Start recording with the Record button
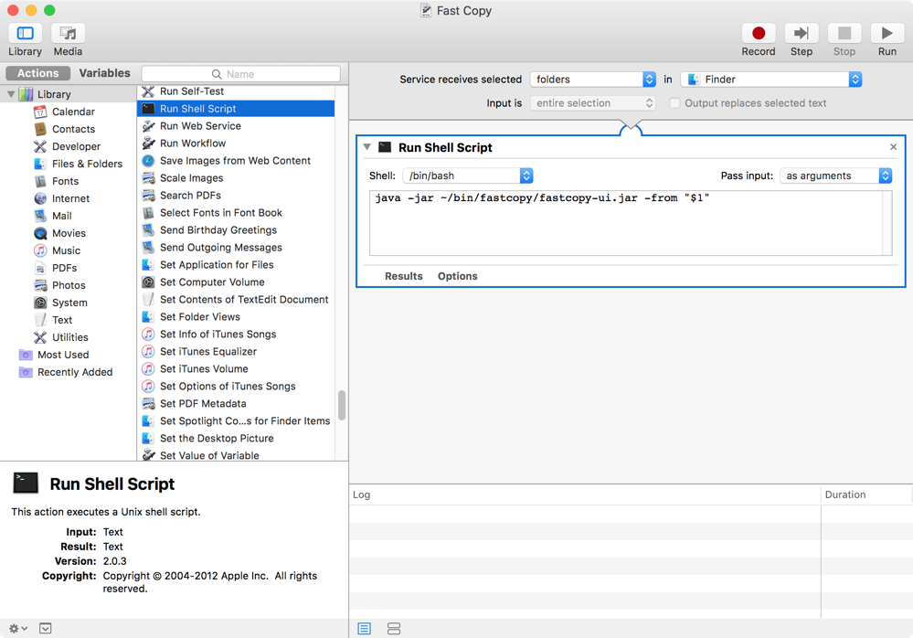This screenshot has height=638, width=913. point(759,33)
